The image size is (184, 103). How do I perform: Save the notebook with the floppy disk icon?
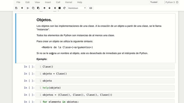tap(16, 8)
